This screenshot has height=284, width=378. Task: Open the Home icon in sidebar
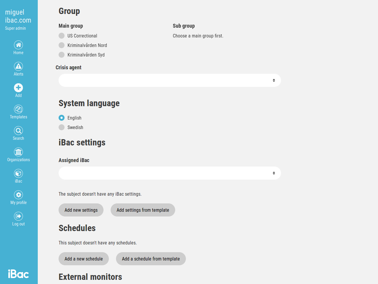pos(18,45)
